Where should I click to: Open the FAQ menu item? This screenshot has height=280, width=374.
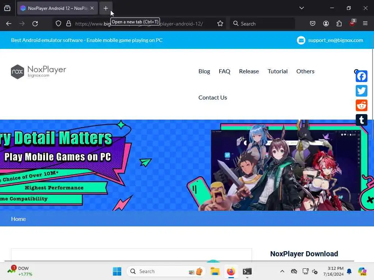[225, 71]
